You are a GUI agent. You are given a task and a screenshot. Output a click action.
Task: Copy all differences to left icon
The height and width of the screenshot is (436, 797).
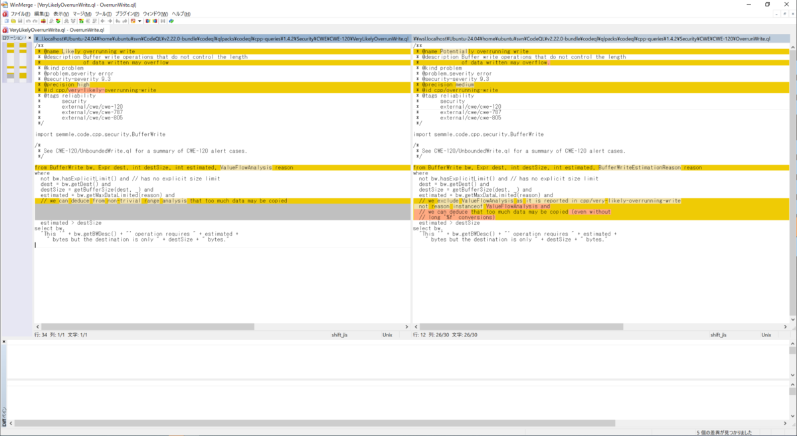[154, 21]
